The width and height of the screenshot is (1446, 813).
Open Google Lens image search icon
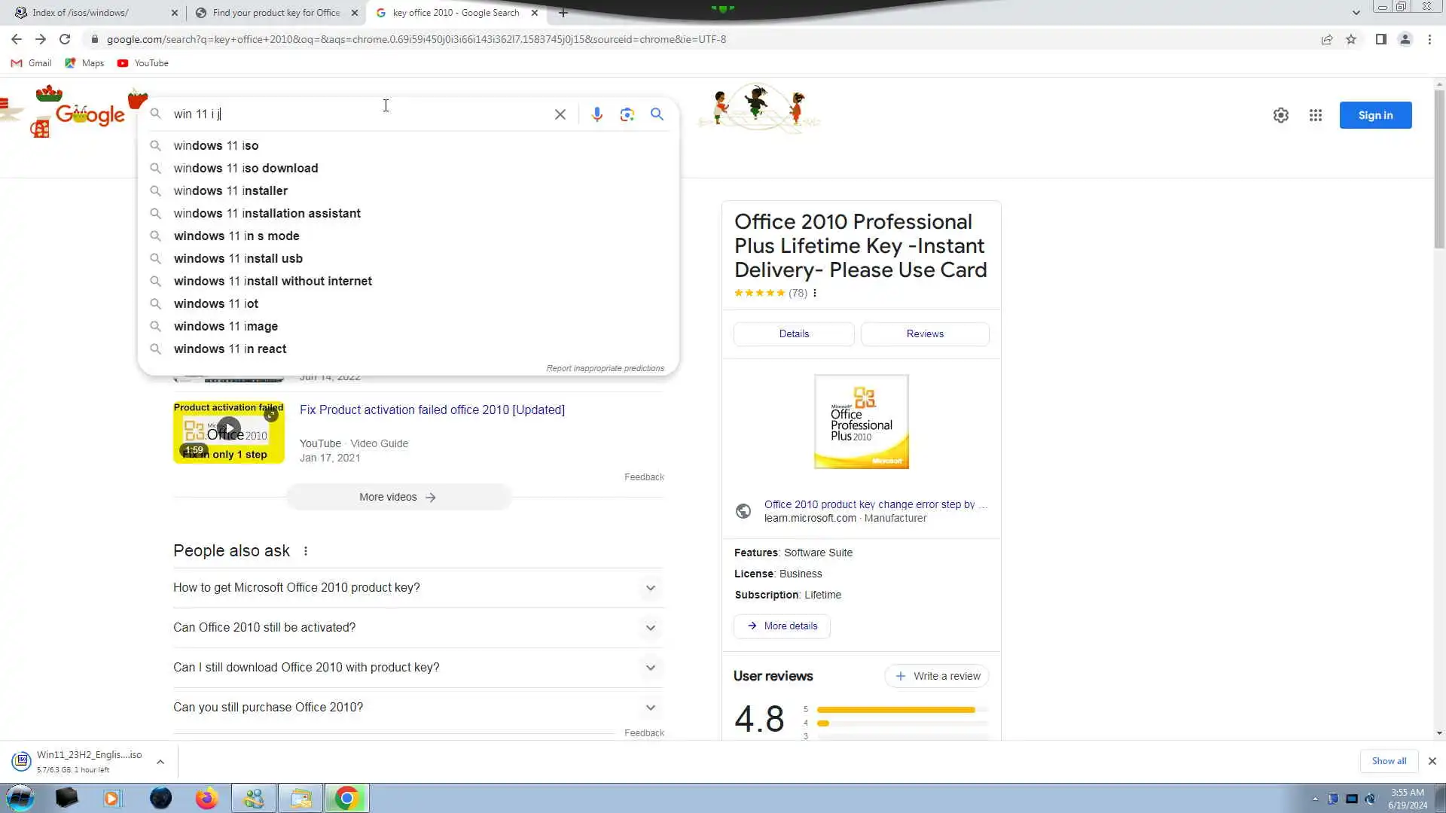click(627, 114)
